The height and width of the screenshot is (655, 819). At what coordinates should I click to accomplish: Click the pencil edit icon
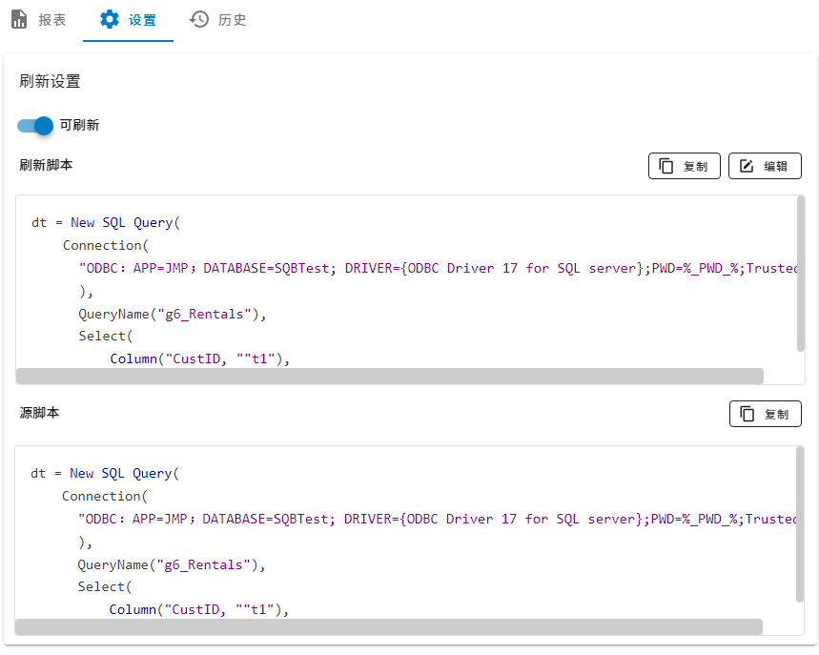(747, 166)
